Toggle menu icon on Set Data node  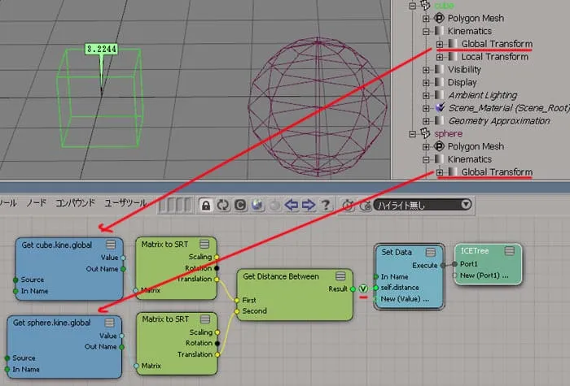[431, 252]
